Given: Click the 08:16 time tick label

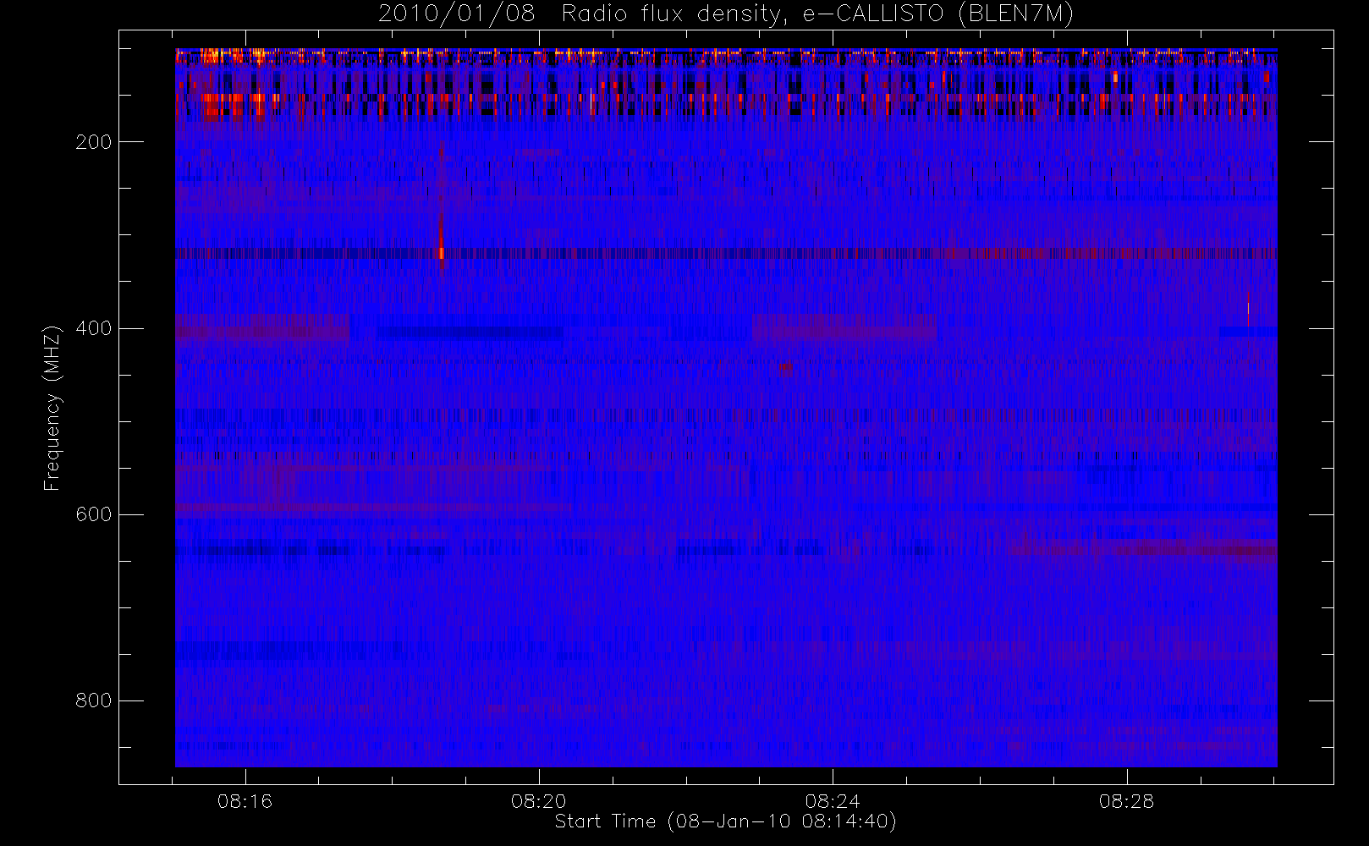Looking at the screenshot, I should click(x=245, y=801).
